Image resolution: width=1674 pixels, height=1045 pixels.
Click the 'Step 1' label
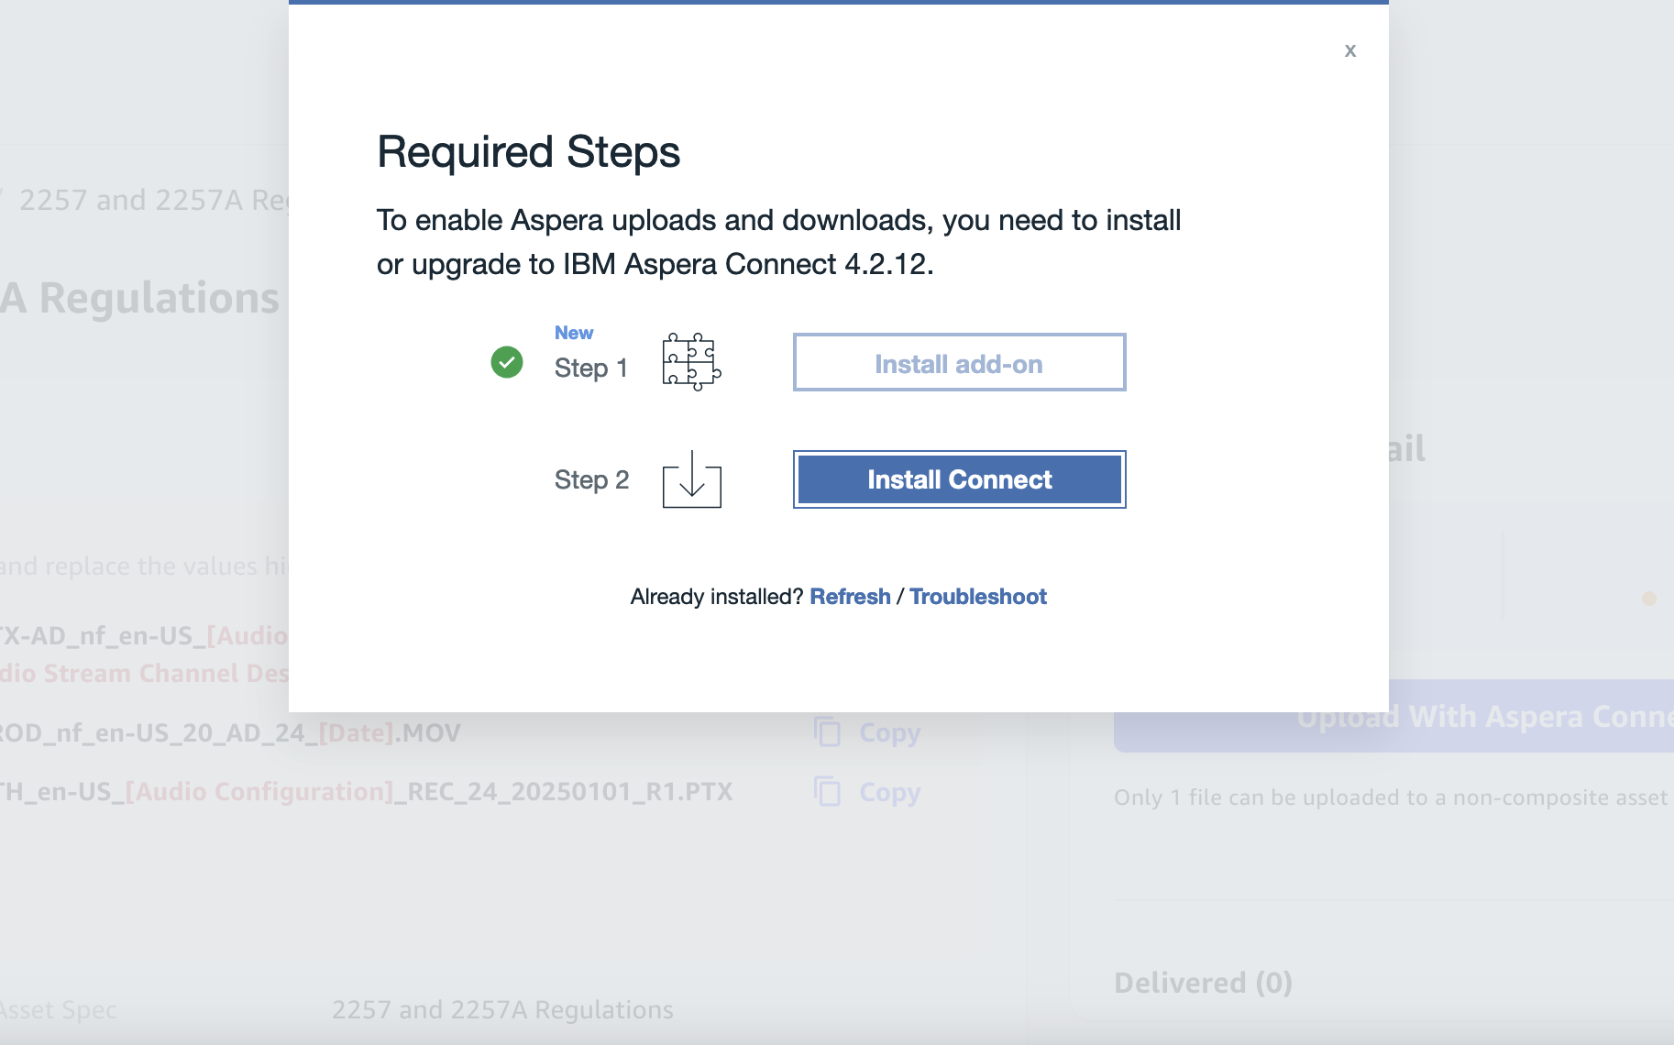591,368
